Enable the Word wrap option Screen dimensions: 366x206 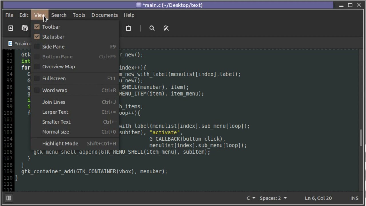click(x=75, y=90)
